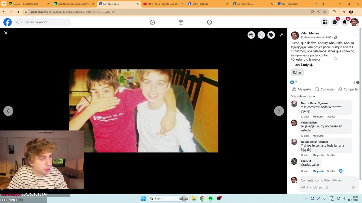Screen dimensions: 362x203
Task: Click the post date 22 de noviembre de 2013
Action: (316, 37)
